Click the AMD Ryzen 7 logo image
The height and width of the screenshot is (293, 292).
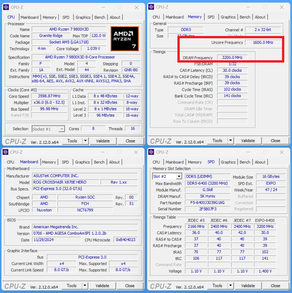coord(125,39)
